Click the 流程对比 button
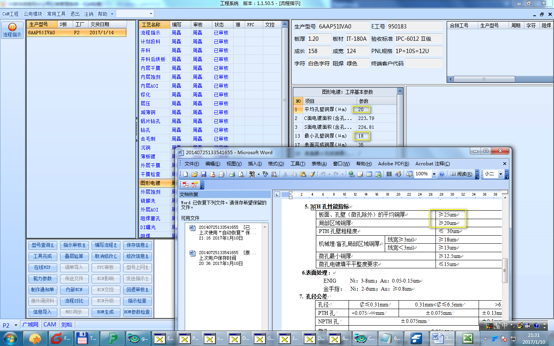This screenshot has height=346, width=554. (x=74, y=301)
